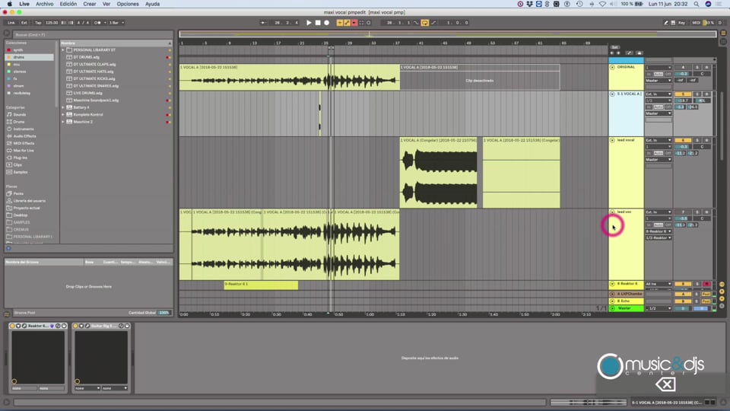
Task: Open the 1 Bar quantization menu
Action: tap(116, 22)
